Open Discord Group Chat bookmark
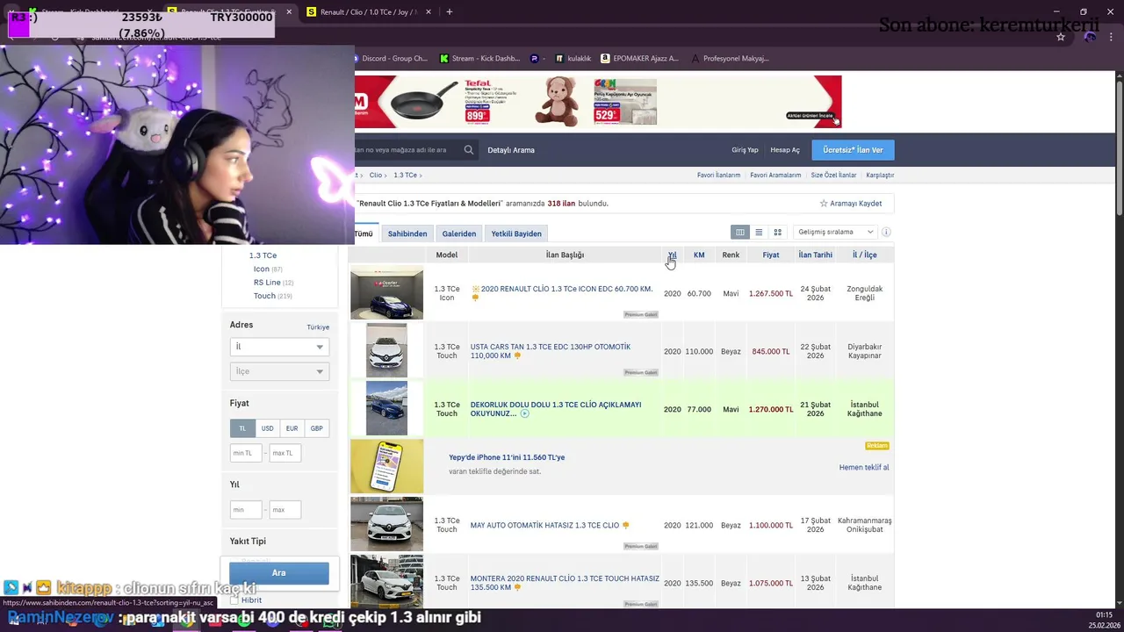Screen dimensions: 1124x632 coord(389,59)
